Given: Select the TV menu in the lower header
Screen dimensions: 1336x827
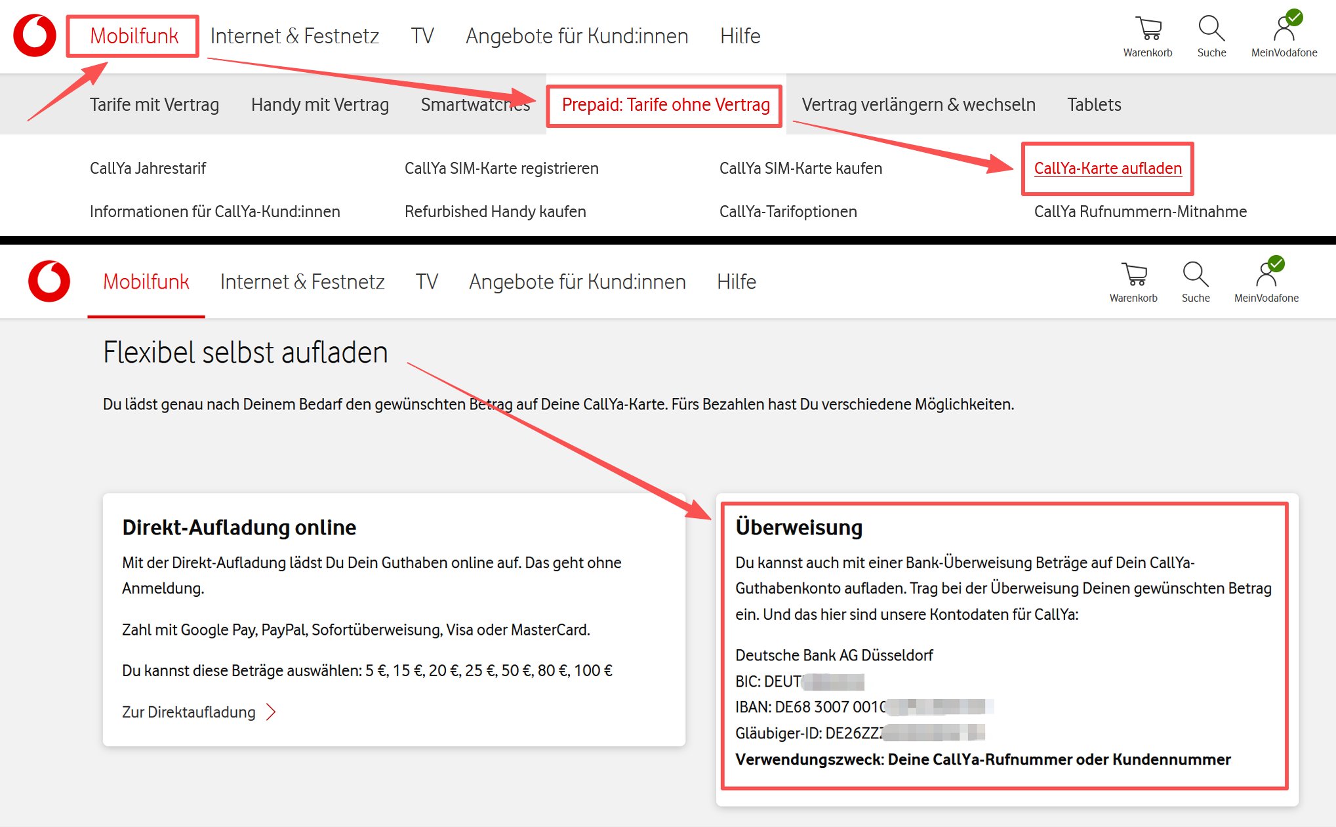Looking at the screenshot, I should pos(427,281).
